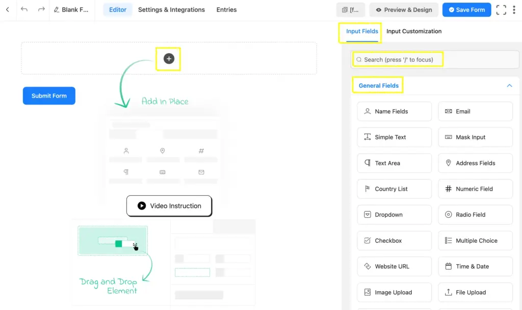Select the Name Fields element
The image size is (522, 310).
[x=394, y=111]
